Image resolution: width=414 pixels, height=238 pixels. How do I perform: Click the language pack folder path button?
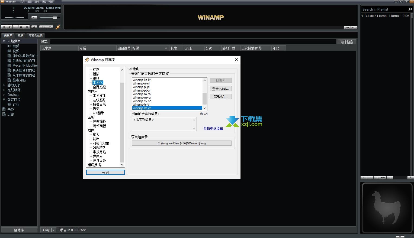pyautogui.click(x=182, y=143)
